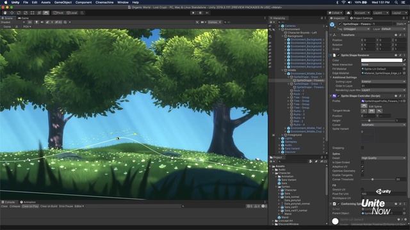Collapse the Environment node in Hierarchy
The image size is (410, 230).
click(279, 29)
